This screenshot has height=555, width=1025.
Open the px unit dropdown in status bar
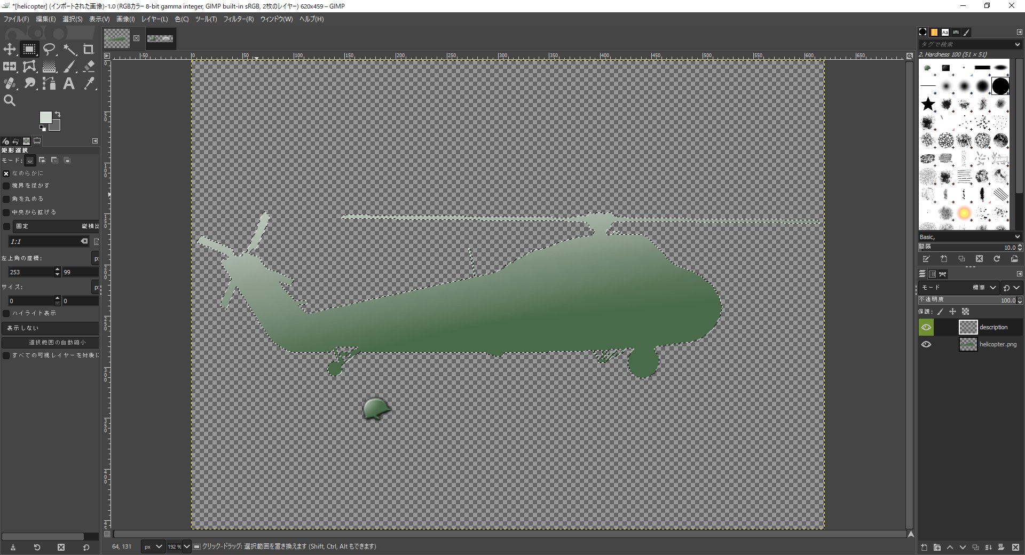(153, 546)
